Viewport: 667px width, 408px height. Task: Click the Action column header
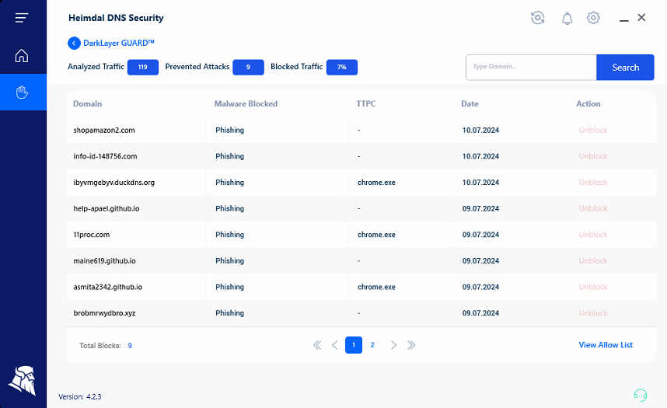click(x=588, y=104)
